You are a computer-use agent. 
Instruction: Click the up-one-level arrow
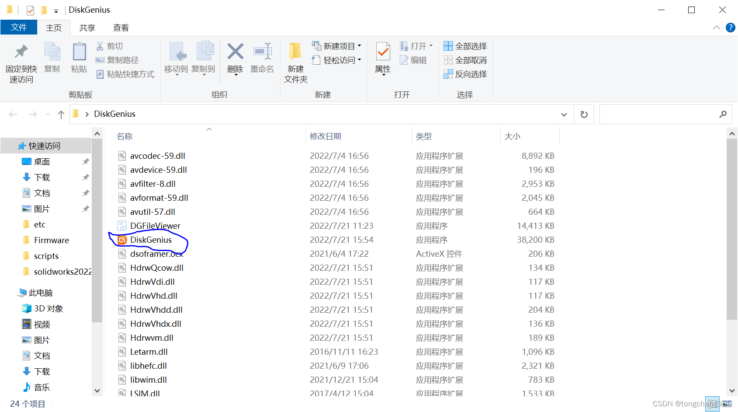click(61, 115)
